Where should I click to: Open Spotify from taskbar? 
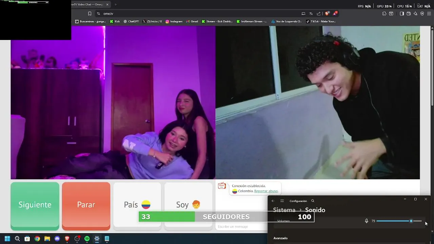pyautogui.click(x=87, y=239)
